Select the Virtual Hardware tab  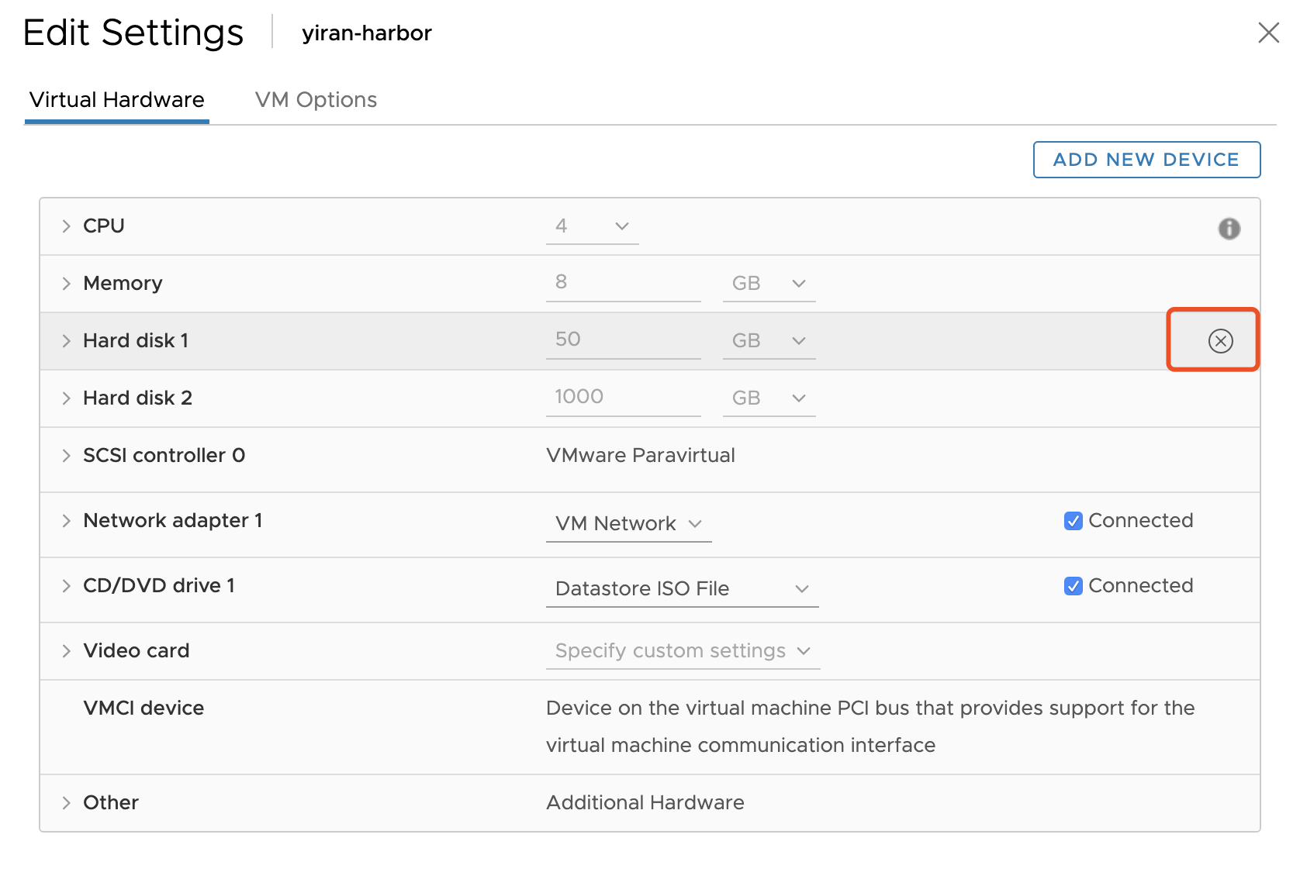pos(117,100)
